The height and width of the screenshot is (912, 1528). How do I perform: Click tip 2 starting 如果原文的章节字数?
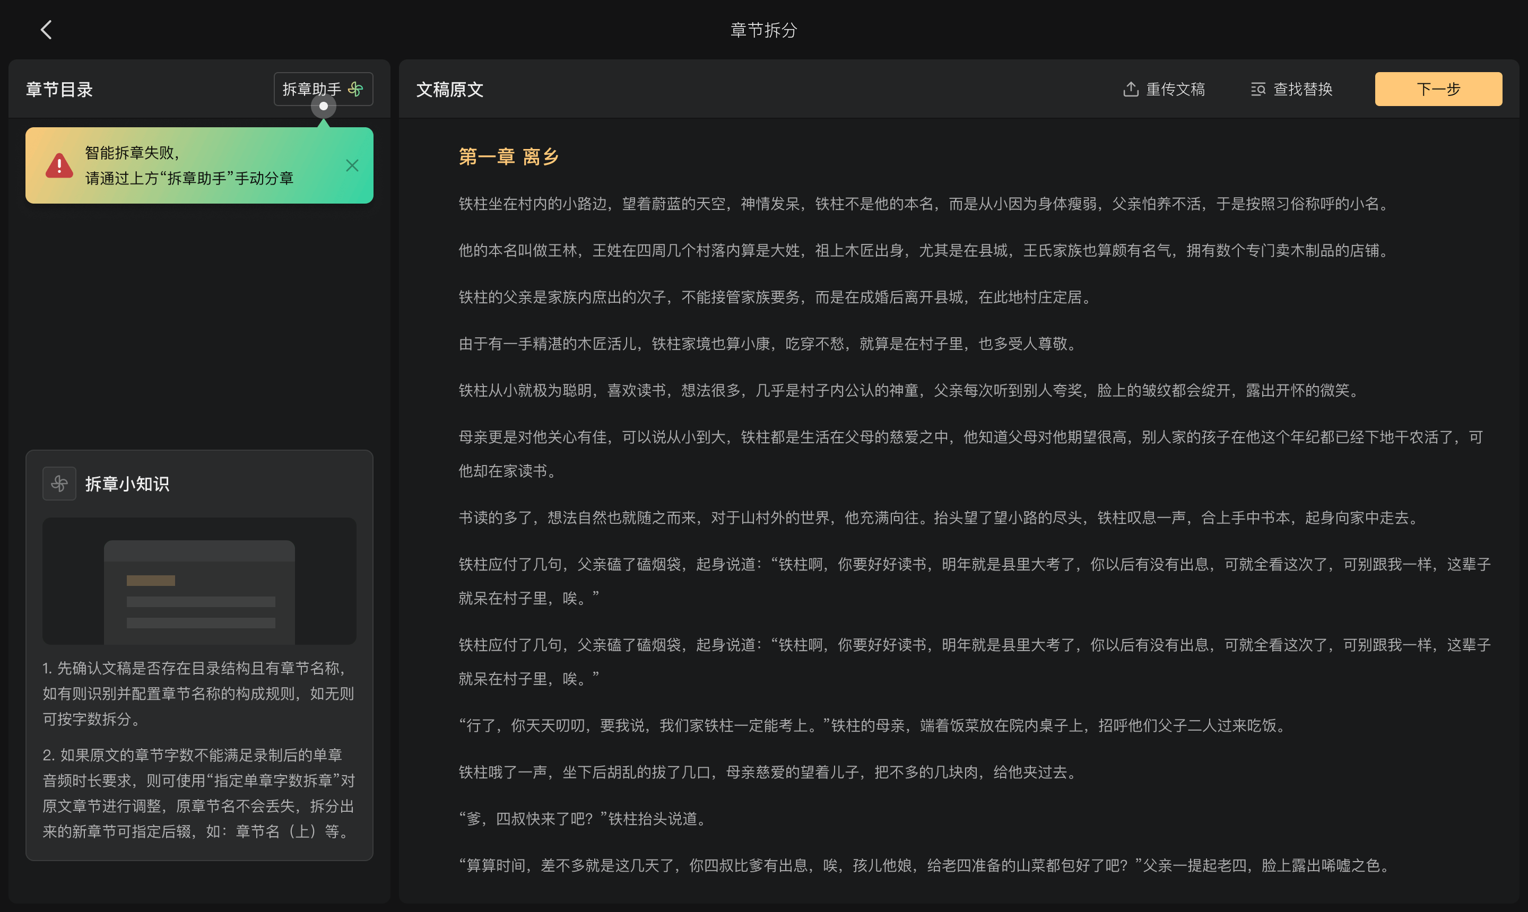(198, 793)
